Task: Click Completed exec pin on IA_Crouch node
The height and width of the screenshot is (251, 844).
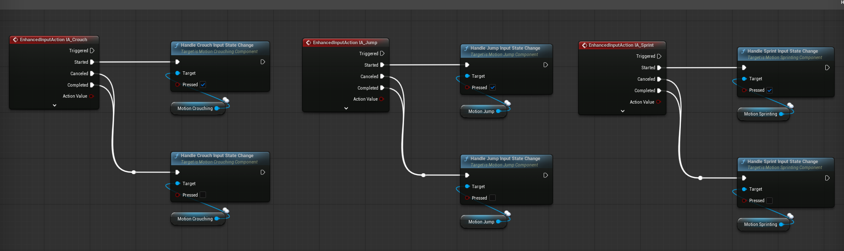Action: click(92, 85)
